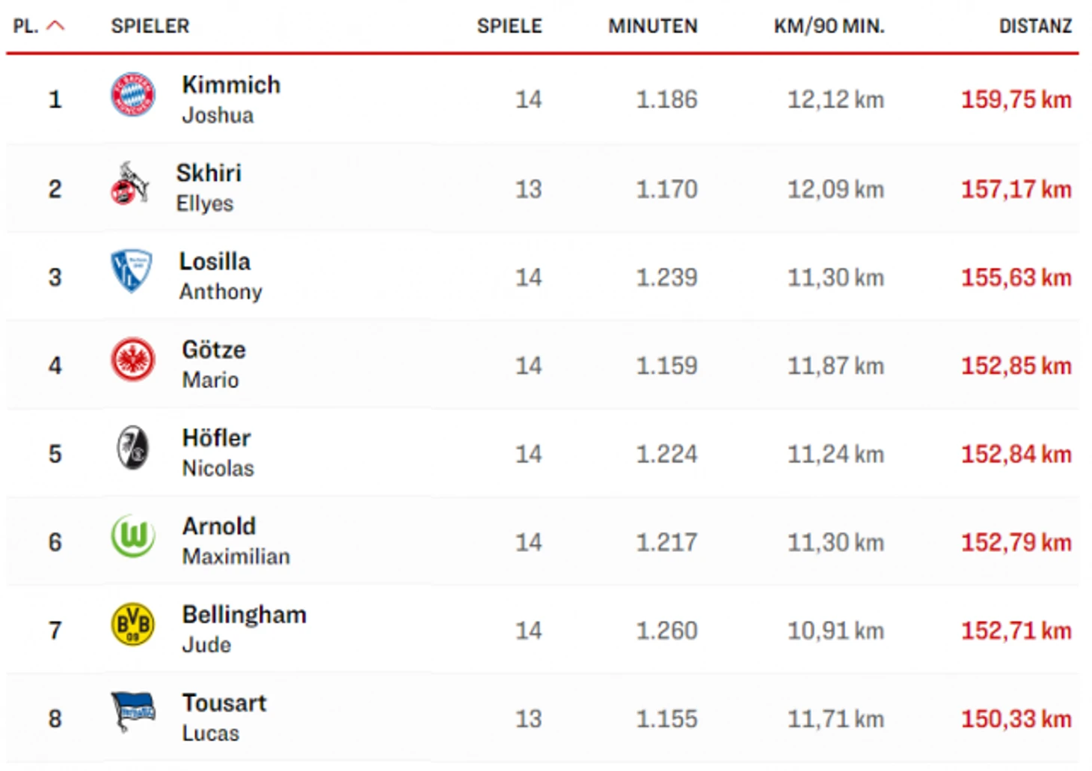Screen dimensions: 1092x771
Task: Sort by KM/90 MIN. column header
Action: [829, 26]
